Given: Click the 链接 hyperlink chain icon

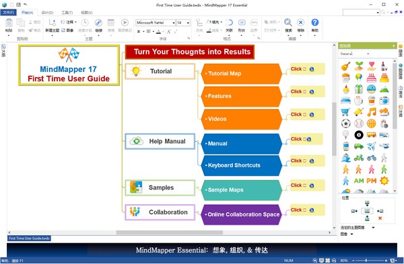Looking at the screenshot, I should (98, 23).
